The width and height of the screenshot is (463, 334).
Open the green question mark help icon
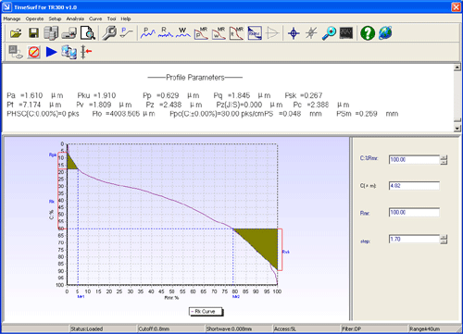[368, 32]
